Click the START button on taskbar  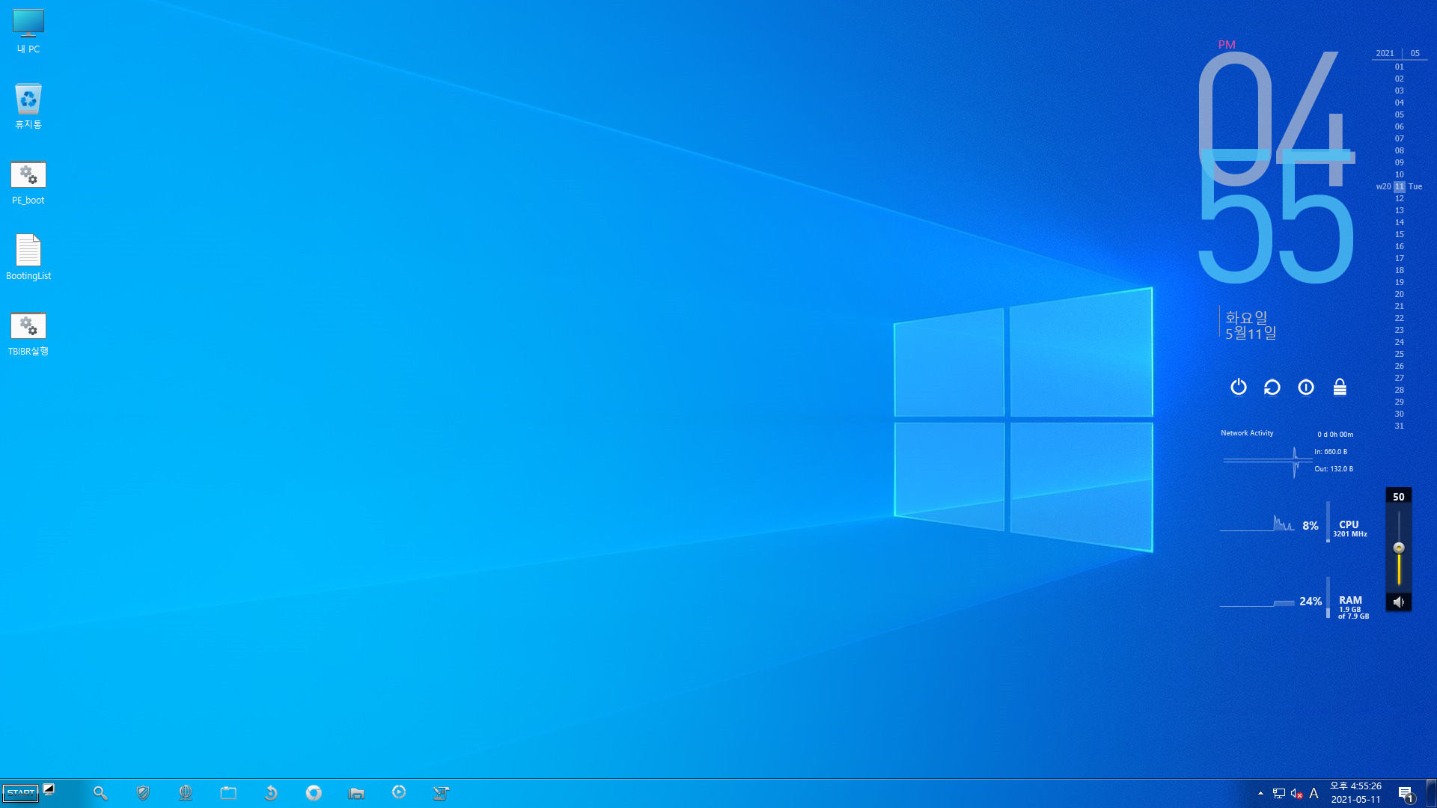pyautogui.click(x=20, y=793)
